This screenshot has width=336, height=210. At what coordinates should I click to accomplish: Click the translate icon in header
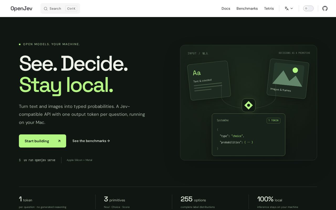(x=287, y=8)
